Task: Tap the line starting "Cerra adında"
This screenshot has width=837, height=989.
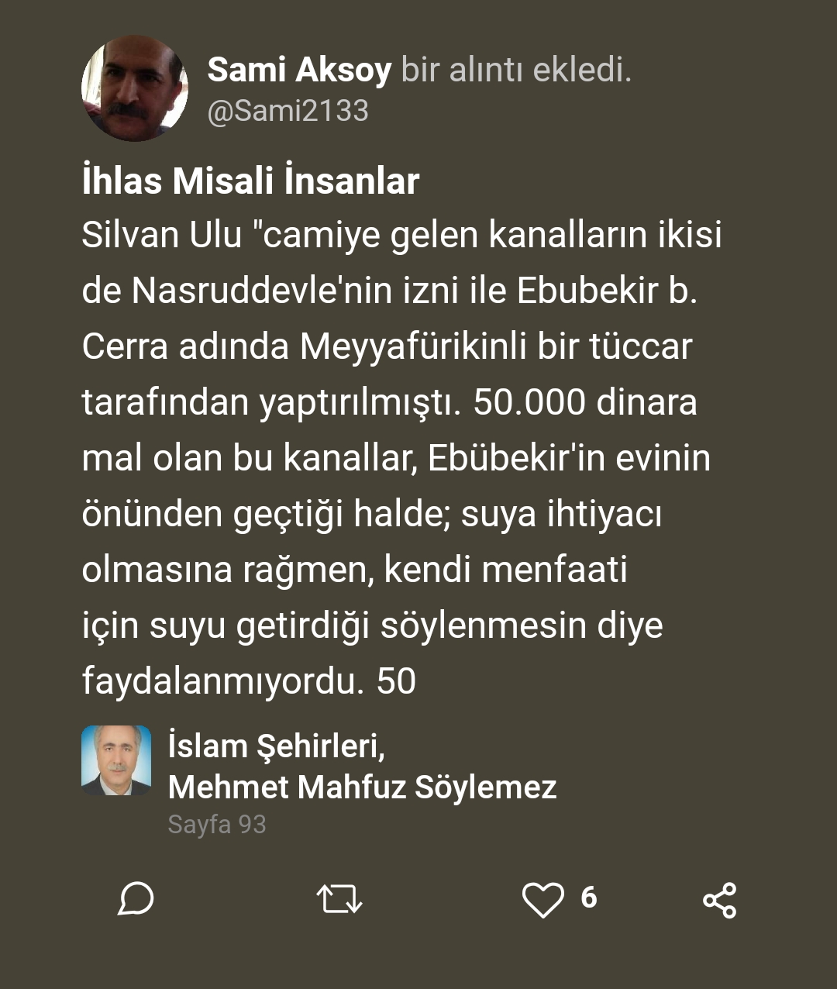Action: 387,346
